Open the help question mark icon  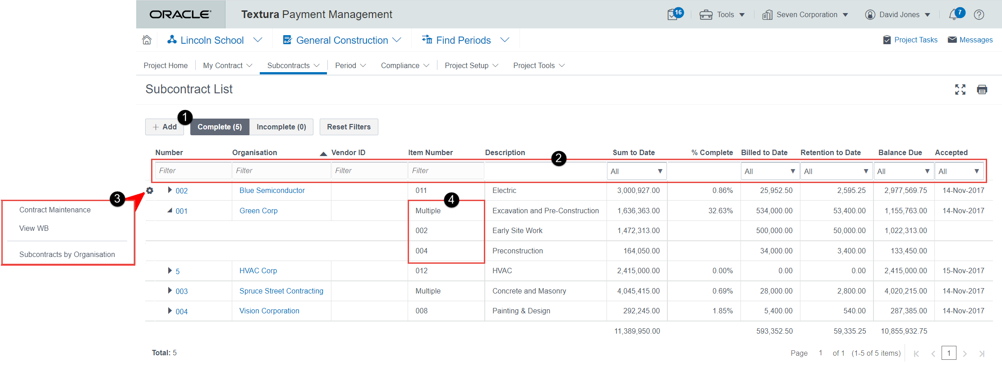(x=979, y=14)
